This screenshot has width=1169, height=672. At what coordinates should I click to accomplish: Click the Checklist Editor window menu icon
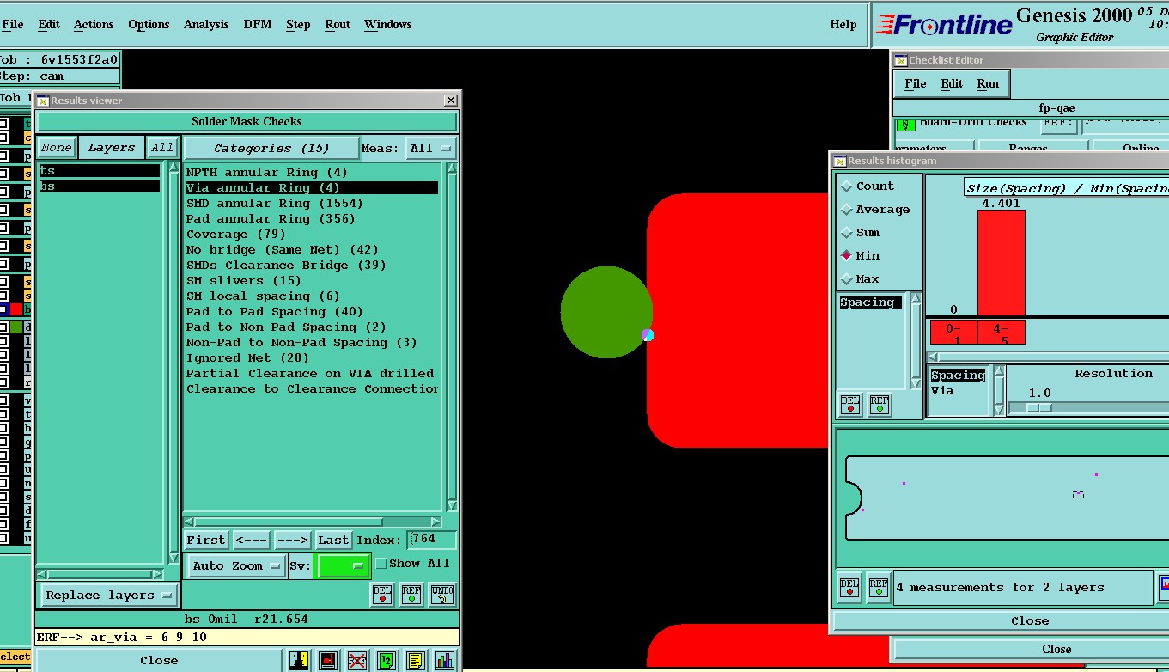point(901,60)
